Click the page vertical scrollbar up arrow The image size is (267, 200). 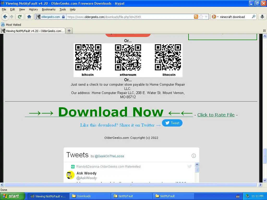265,36
